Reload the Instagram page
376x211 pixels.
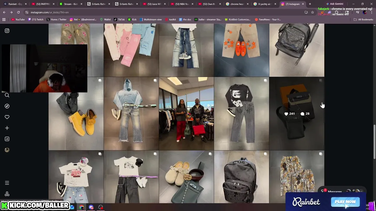tap(18, 12)
